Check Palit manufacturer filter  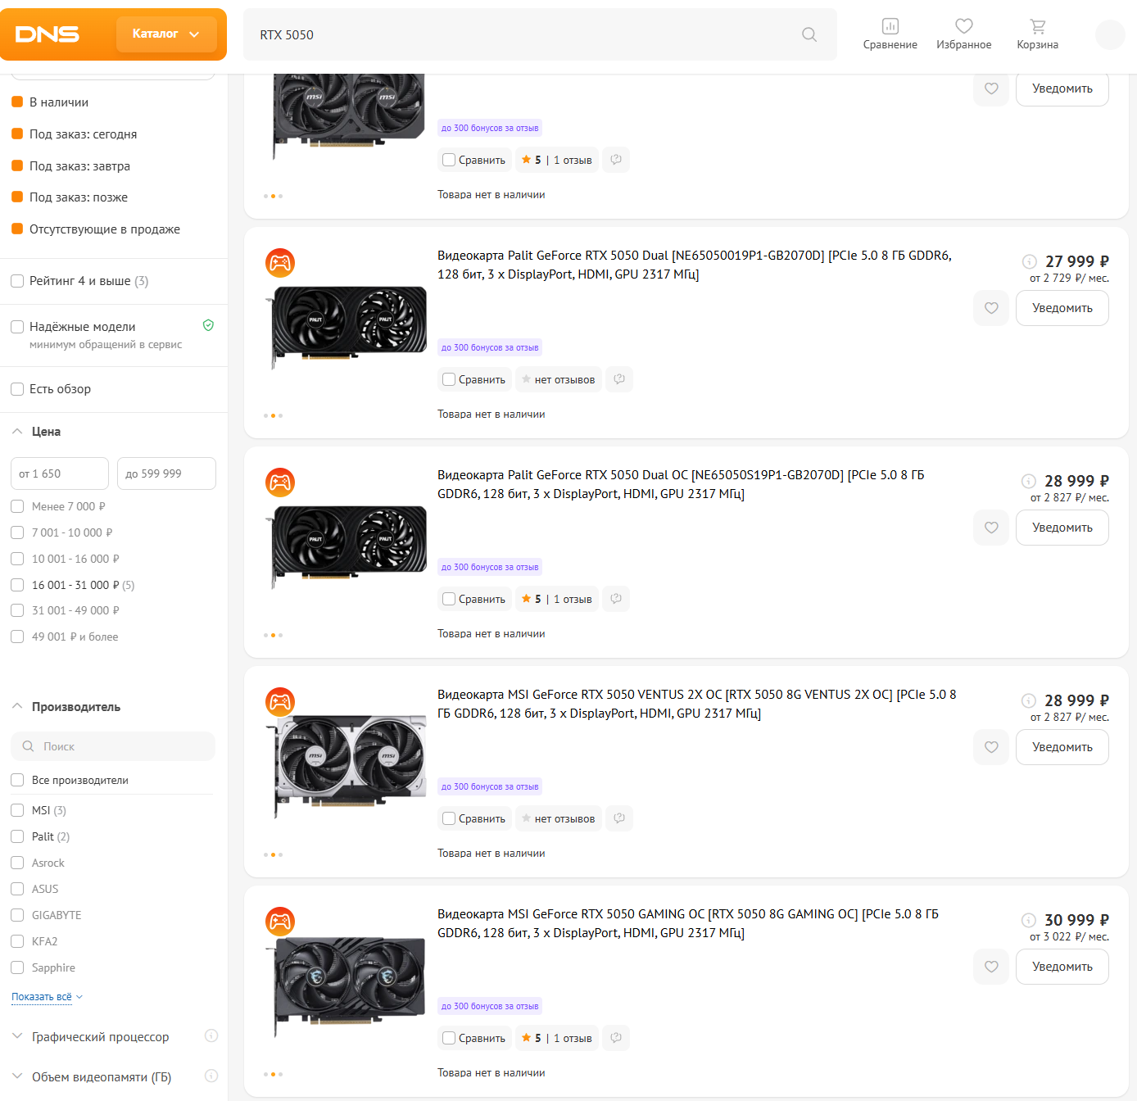(x=17, y=836)
